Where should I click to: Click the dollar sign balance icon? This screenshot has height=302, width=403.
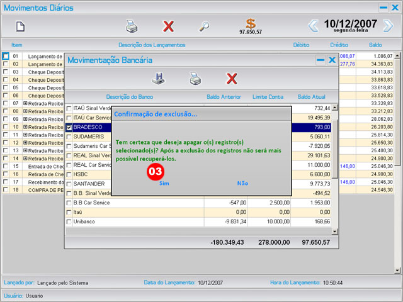click(251, 24)
